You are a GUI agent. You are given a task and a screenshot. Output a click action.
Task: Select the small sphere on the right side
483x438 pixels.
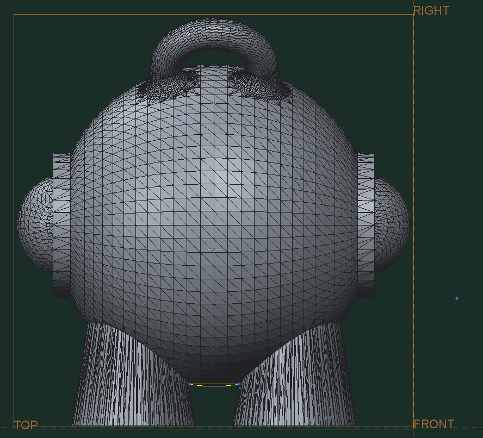393,224
